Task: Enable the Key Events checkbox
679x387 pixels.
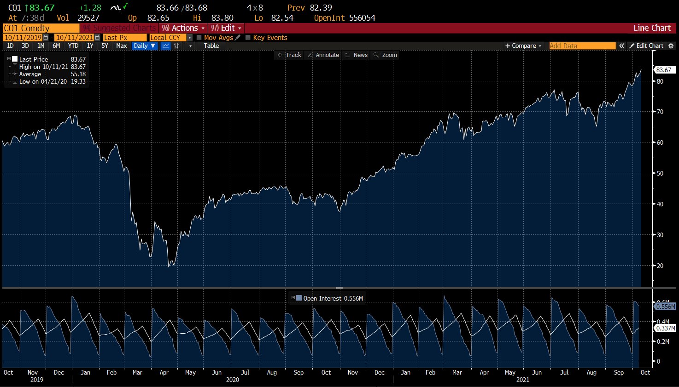Action: click(248, 38)
